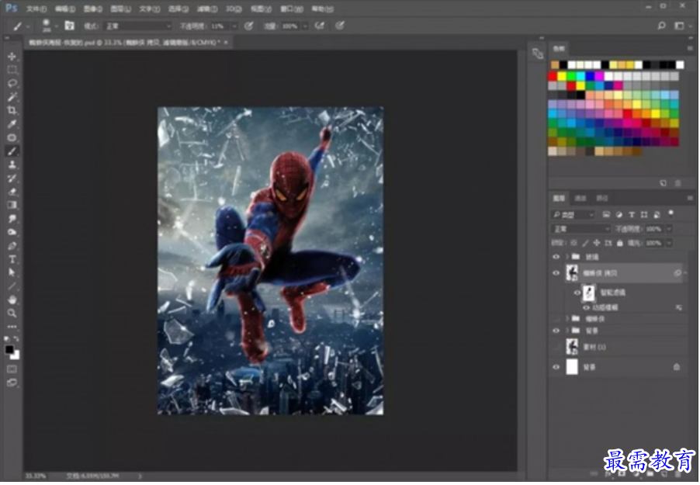Select the Healing Brush tool

12,137
